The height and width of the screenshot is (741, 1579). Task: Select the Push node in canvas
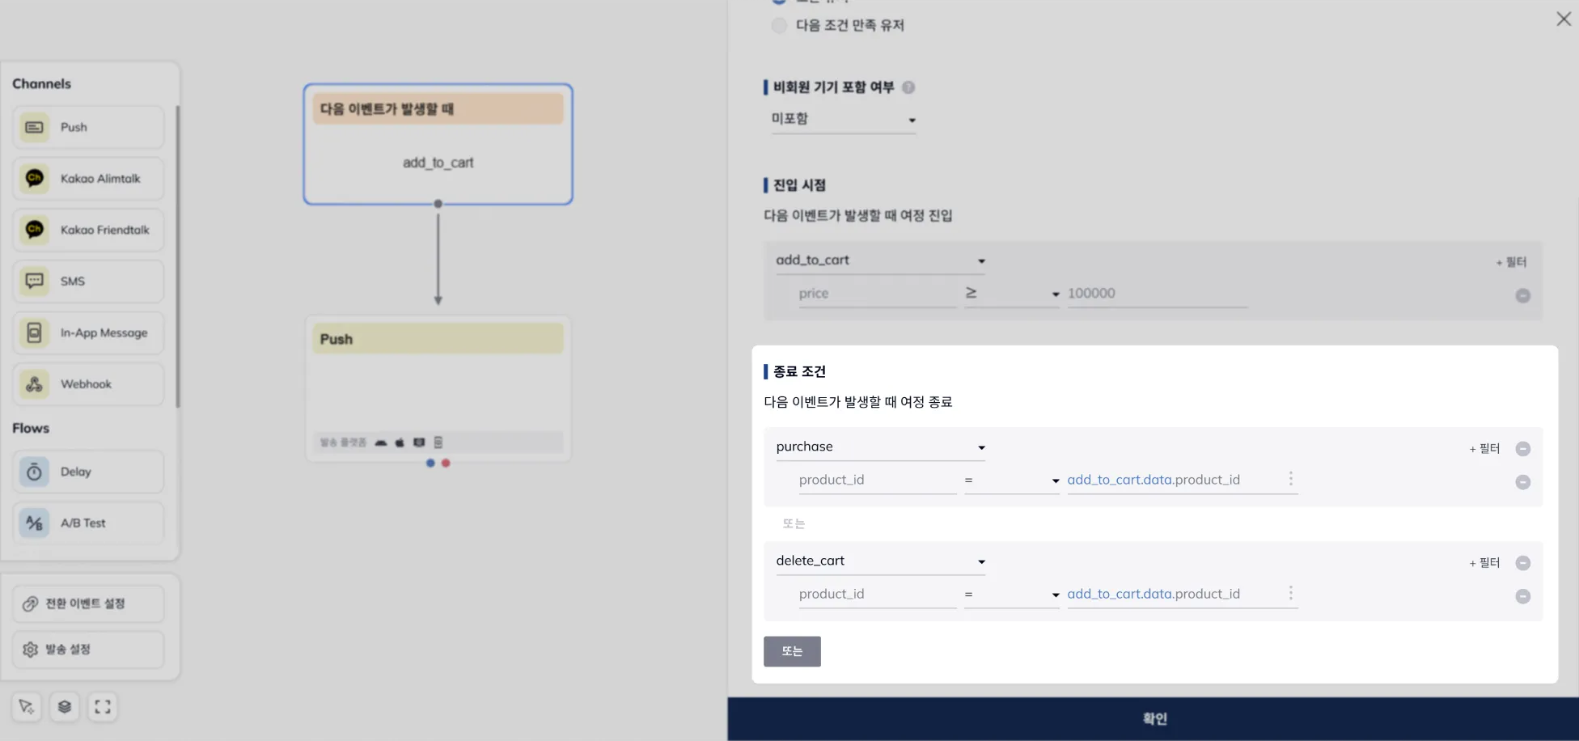(x=438, y=388)
